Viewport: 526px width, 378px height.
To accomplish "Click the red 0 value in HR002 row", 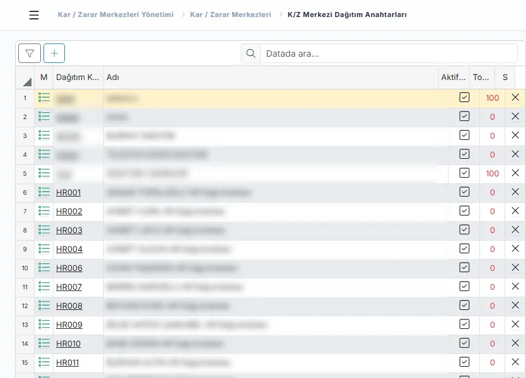I will (492, 211).
